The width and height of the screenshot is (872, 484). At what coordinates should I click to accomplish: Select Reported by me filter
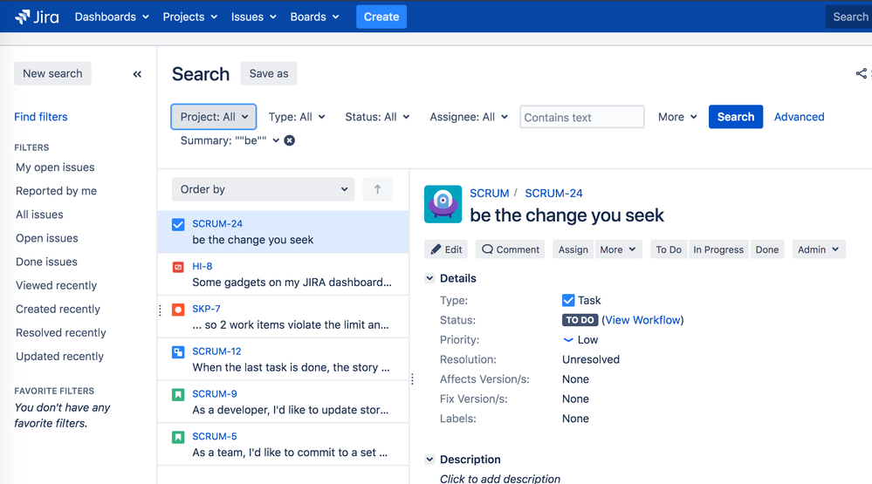(56, 191)
